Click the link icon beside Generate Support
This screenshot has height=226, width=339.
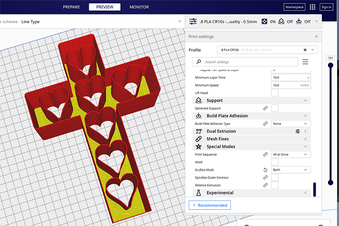pyautogui.click(x=265, y=108)
